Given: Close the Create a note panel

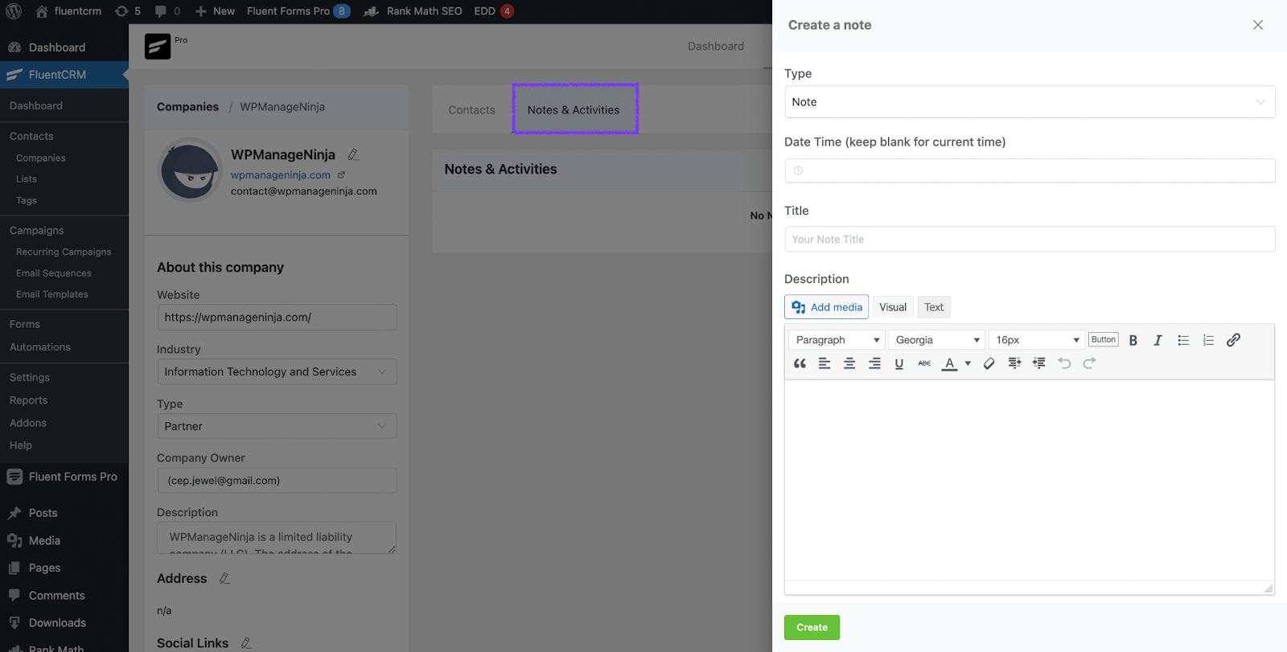Looking at the screenshot, I should point(1258,25).
